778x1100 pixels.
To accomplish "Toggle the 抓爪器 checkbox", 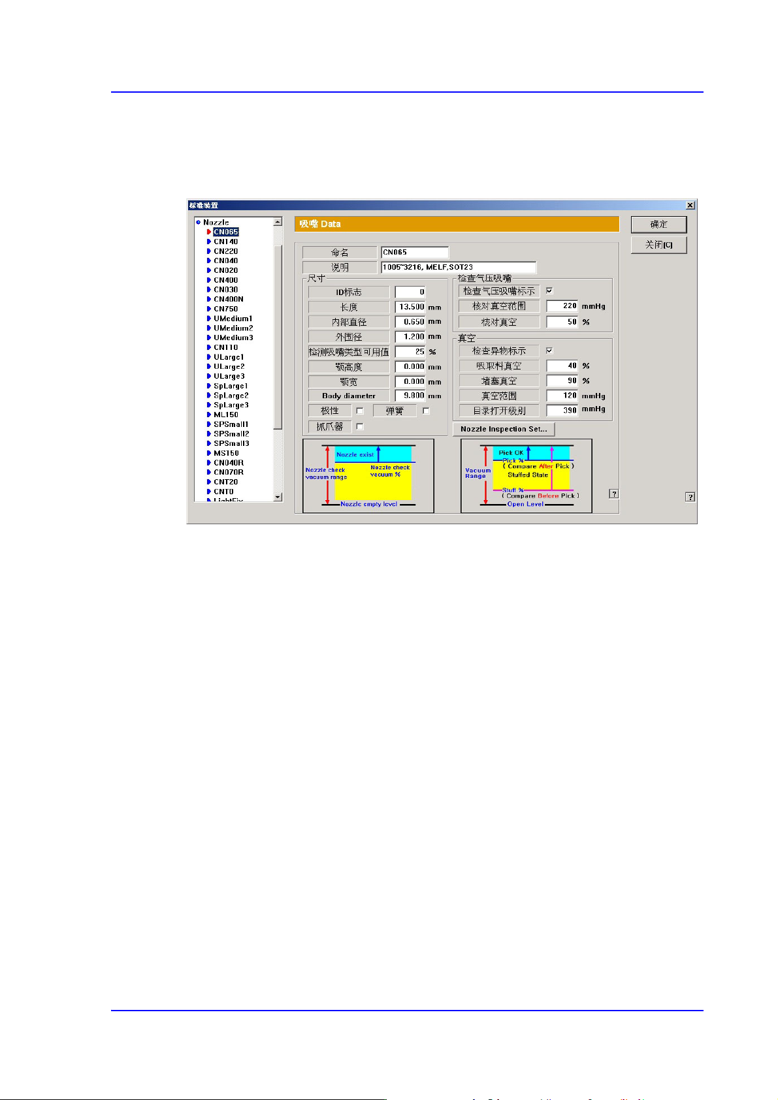I will tap(359, 426).
